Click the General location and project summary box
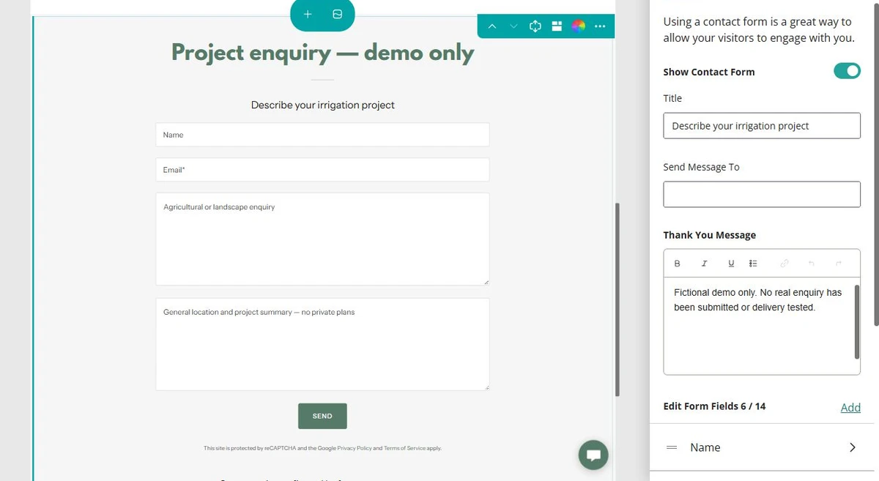Image resolution: width=879 pixels, height=481 pixels. tap(322, 344)
